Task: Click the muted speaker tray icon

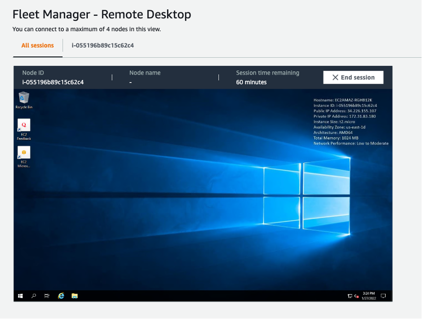Action: [x=356, y=296]
